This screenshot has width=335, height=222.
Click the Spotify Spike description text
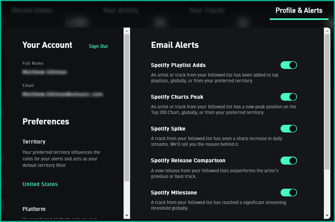[217, 141]
